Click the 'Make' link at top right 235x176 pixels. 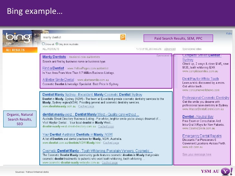pyautogui.click(x=229, y=34)
